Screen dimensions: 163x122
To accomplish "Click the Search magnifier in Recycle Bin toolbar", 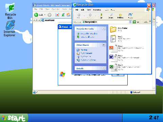I will [x=111, y=16].
